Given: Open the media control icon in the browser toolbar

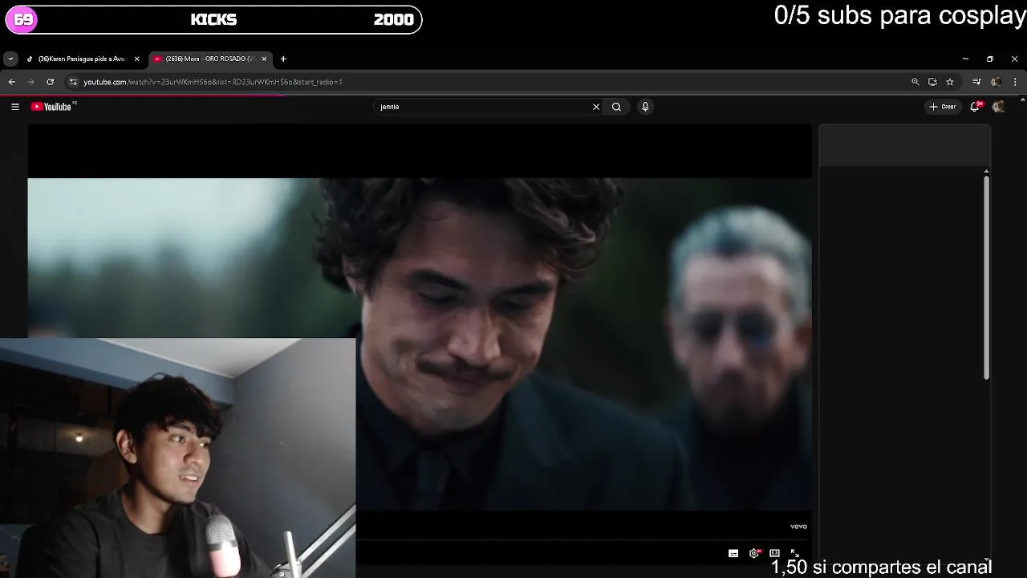Looking at the screenshot, I should click(976, 82).
